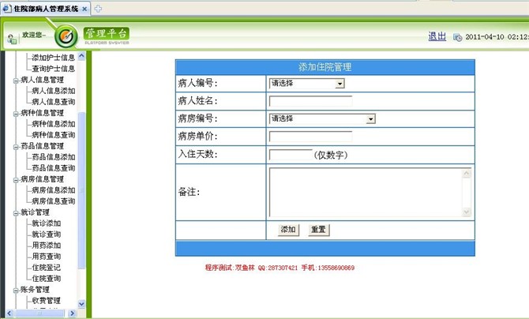Click sidebar scrollbar up arrow
The width and height of the screenshot is (529, 319).
point(81,56)
